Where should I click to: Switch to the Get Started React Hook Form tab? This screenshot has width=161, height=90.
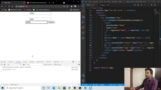tap(38, 3)
